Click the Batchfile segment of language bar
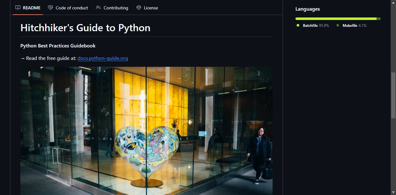 (336, 19)
